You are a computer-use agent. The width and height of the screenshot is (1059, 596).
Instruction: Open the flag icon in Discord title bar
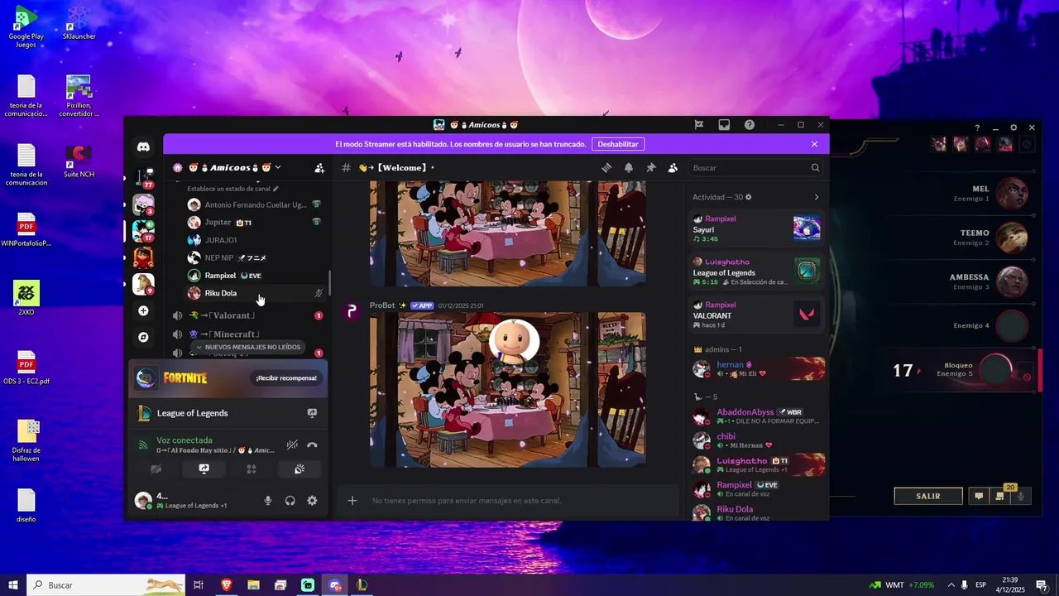[x=699, y=125]
